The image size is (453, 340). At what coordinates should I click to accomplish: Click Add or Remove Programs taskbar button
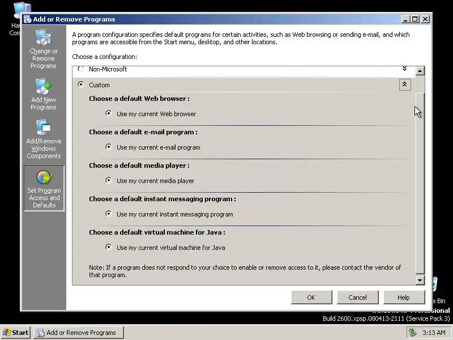pos(79,333)
